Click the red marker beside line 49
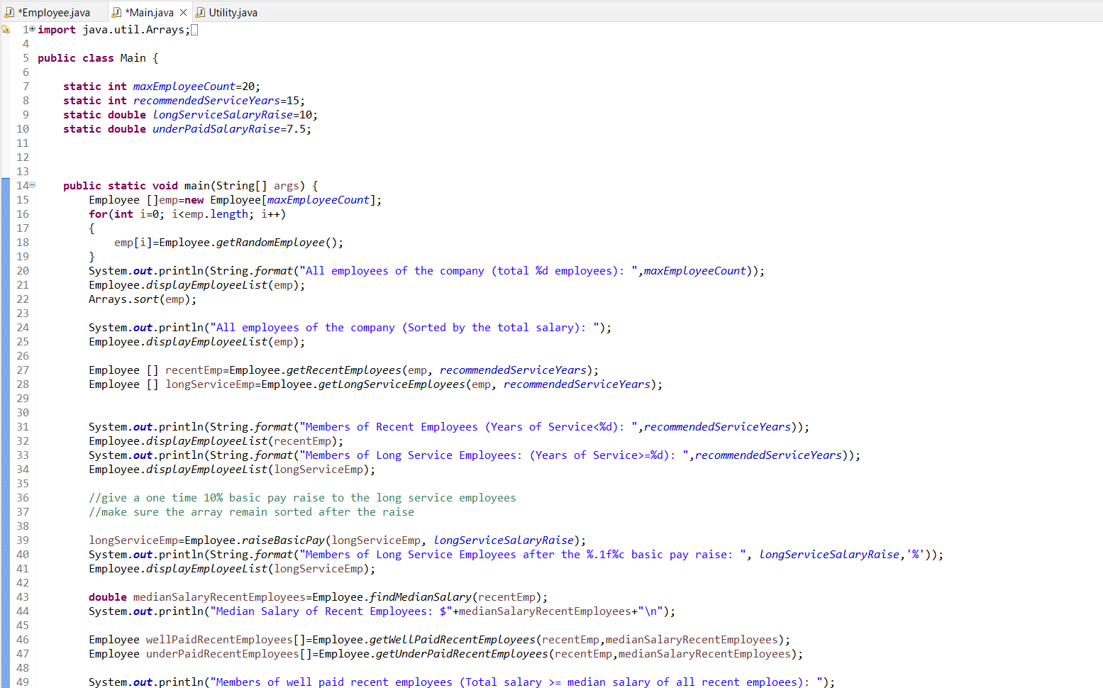 click(x=6, y=682)
